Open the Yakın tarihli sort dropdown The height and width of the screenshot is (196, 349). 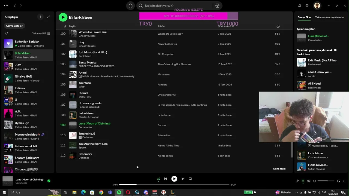pos(41,33)
